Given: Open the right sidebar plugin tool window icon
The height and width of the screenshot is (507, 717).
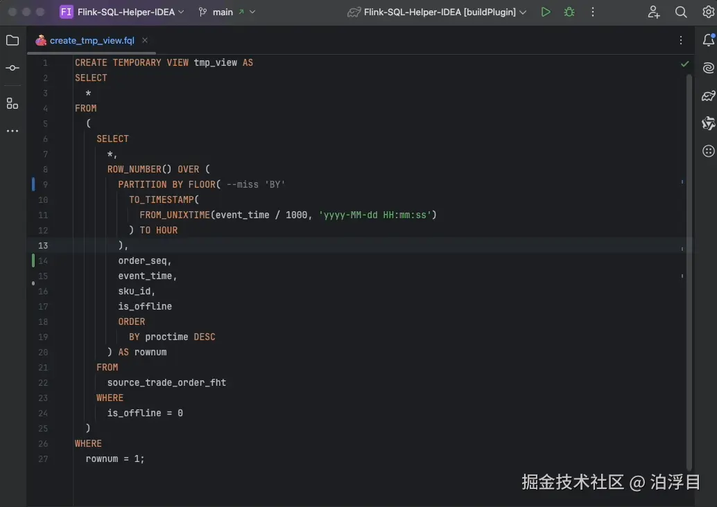Looking at the screenshot, I should tap(708, 123).
